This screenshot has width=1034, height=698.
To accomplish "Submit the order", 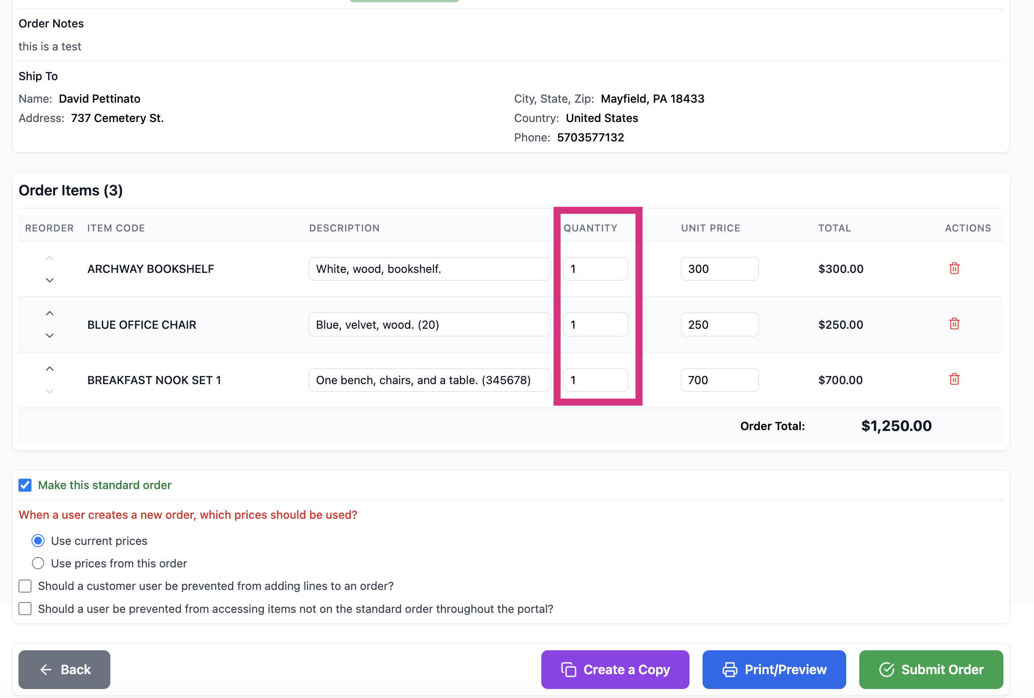I will (x=931, y=669).
